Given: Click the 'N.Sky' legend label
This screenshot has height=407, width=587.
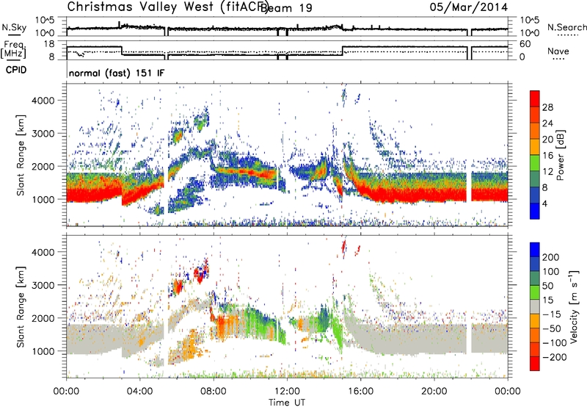Looking at the screenshot, I should pyautogui.click(x=14, y=27).
